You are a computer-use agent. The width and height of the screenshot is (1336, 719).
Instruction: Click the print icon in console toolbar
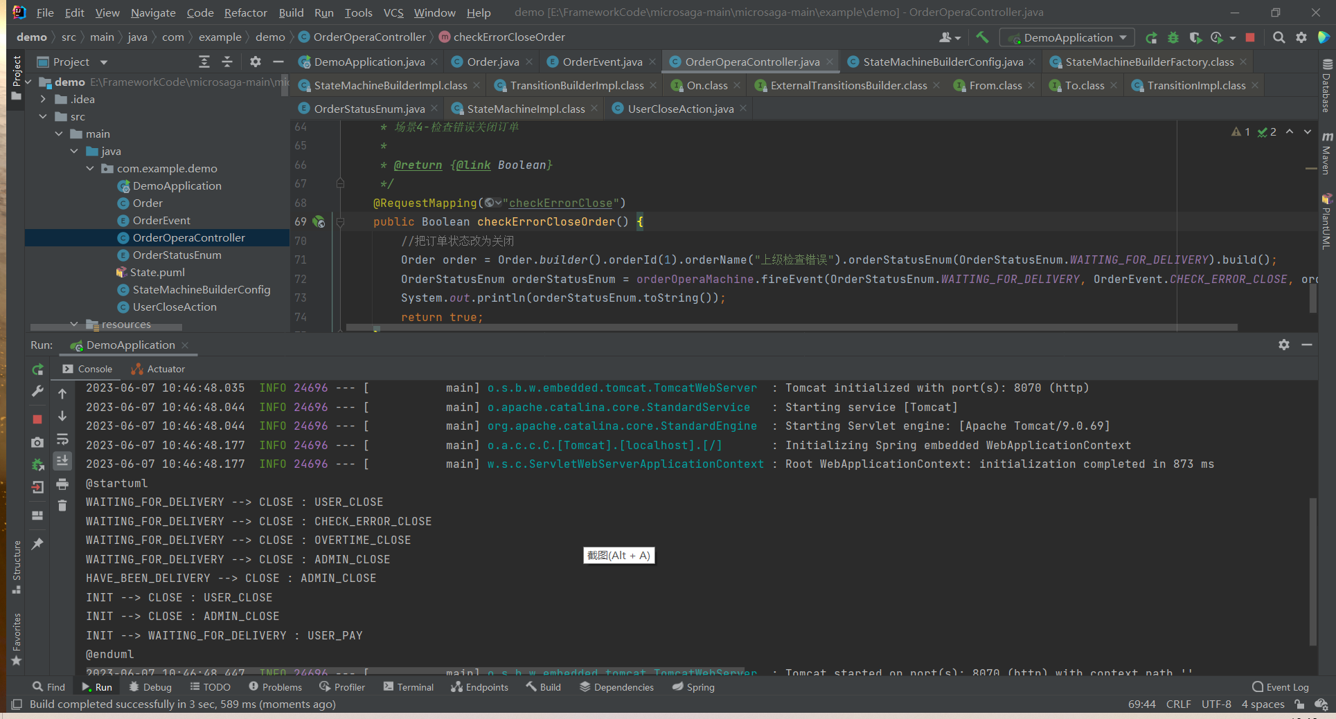[x=62, y=484]
